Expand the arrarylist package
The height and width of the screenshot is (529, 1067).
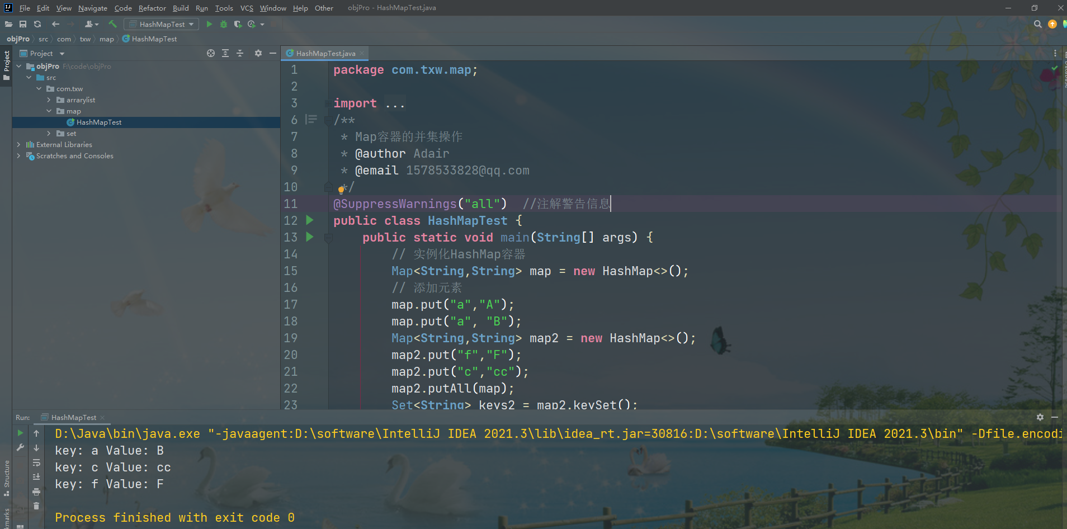point(49,100)
